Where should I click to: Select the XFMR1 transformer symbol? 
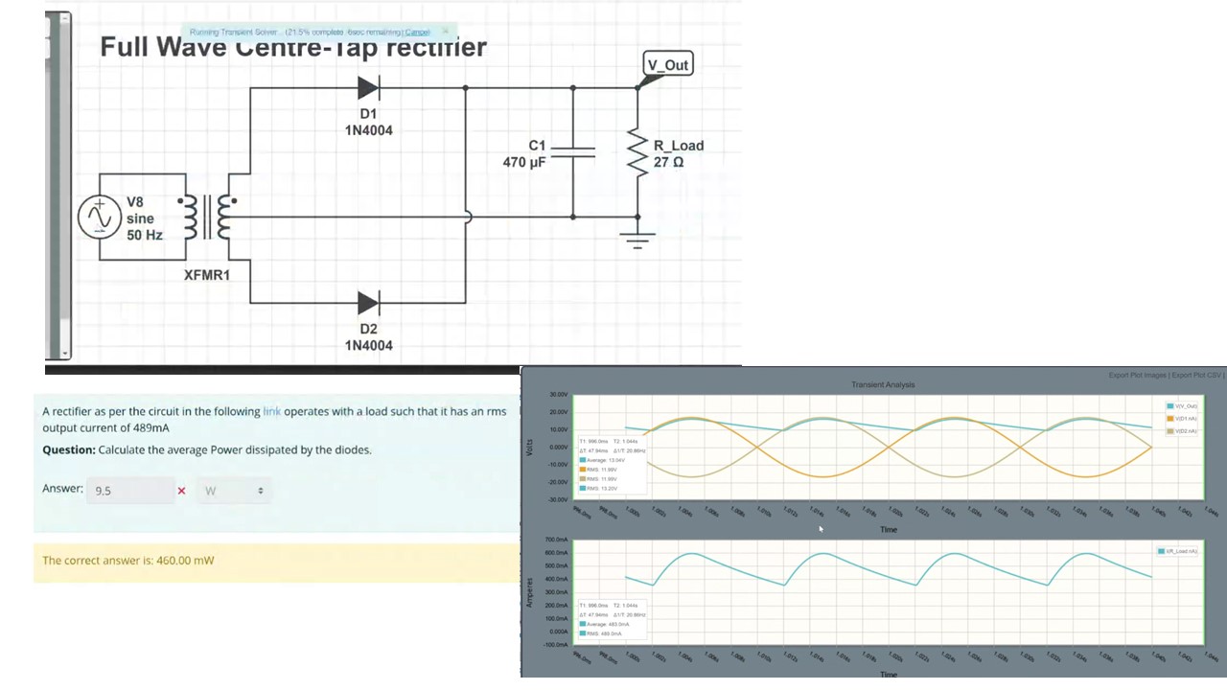(x=207, y=218)
